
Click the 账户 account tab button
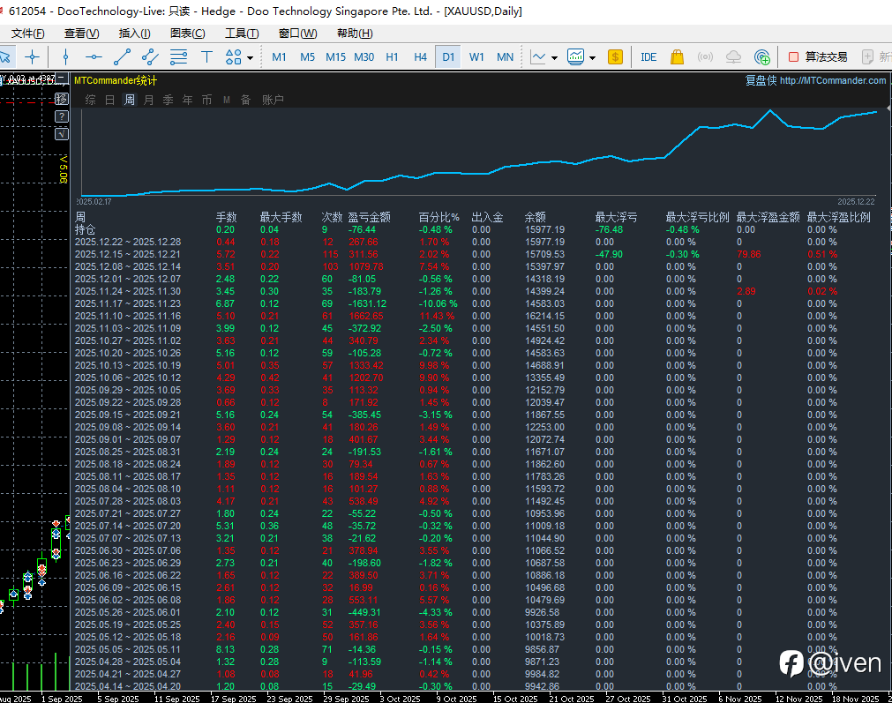[x=273, y=101]
